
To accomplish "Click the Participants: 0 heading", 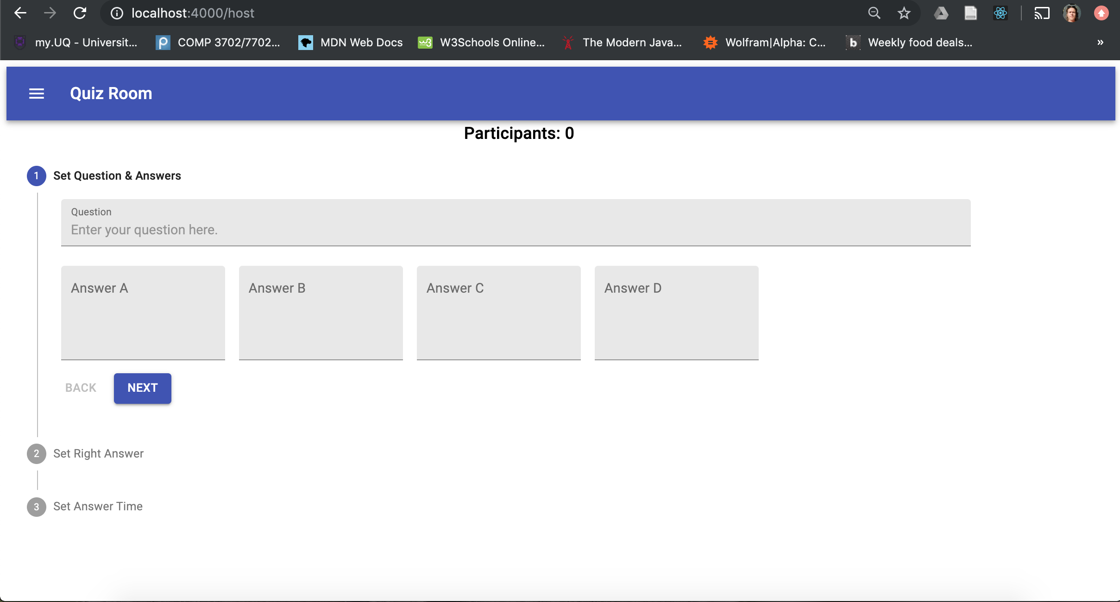I will coord(519,133).
